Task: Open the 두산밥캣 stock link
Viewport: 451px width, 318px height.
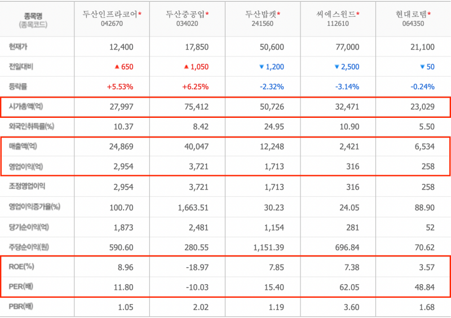Action: click(x=260, y=14)
